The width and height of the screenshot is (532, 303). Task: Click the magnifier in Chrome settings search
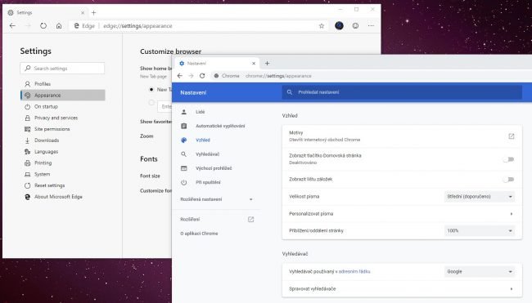tap(290, 92)
